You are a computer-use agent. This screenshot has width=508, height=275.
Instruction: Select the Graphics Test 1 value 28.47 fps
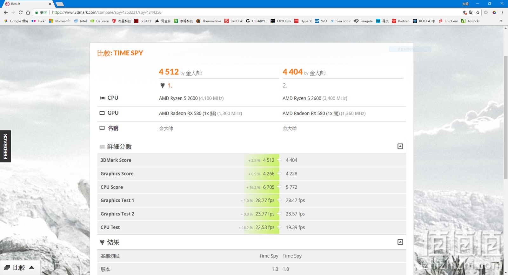(295, 200)
